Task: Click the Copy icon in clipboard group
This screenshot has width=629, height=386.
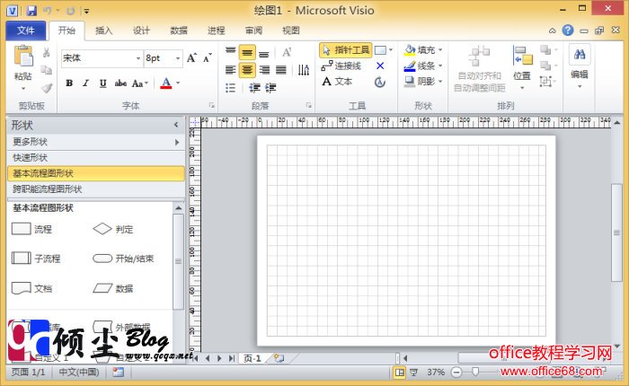Action: (x=47, y=70)
